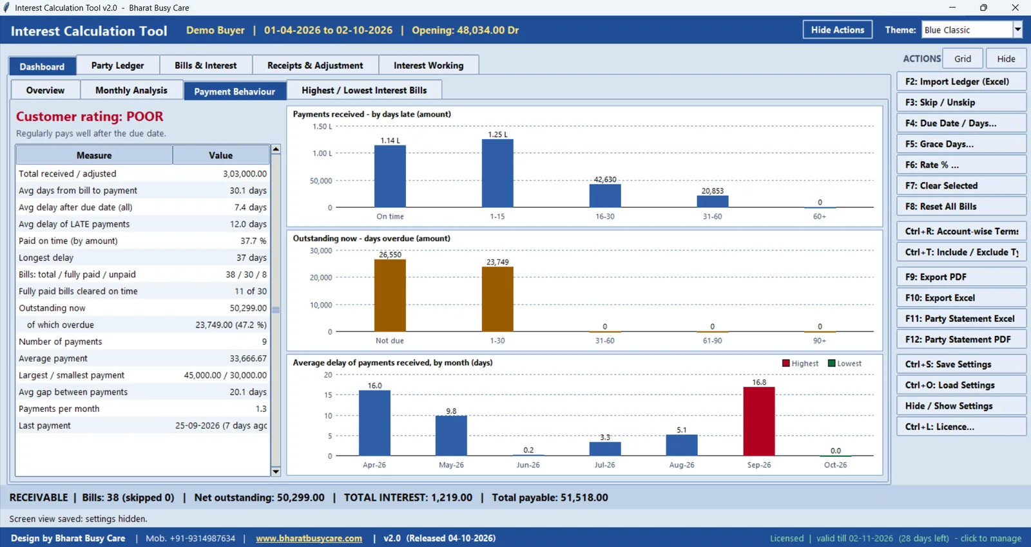Screen dimensions: 1031x547
Task: Sort by the Measure column header
Action: [94, 155]
